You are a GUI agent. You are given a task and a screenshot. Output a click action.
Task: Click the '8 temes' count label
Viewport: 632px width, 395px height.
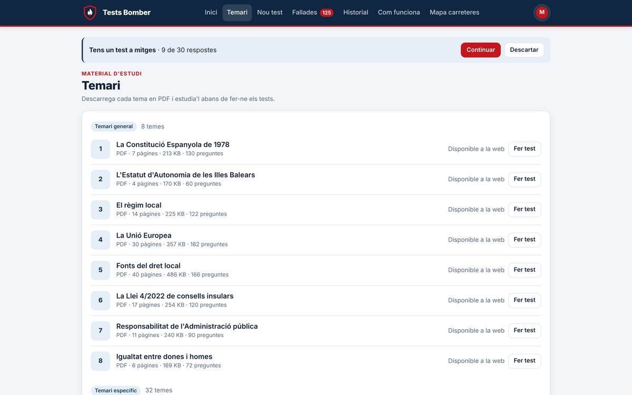153,126
